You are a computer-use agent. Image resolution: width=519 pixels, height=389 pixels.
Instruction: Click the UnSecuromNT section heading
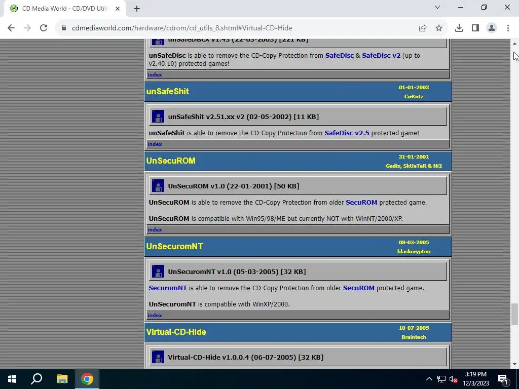tap(174, 247)
